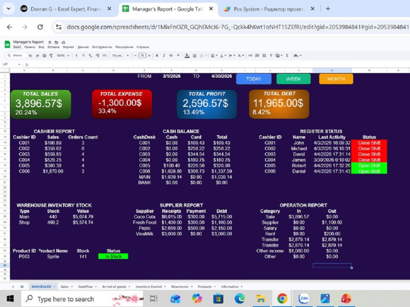Screen dimensions: 410x307
Task: Open File Explorer from the taskbar
Action: pyautogui.click(x=261, y=298)
